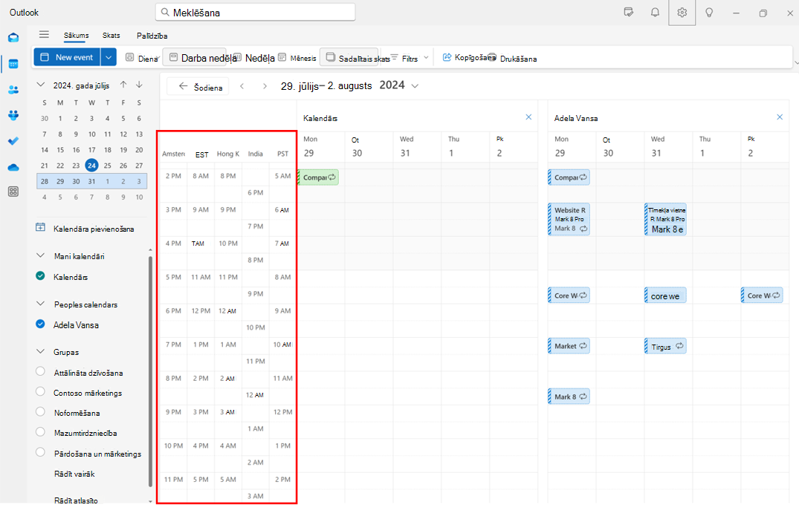Click the Rādīt vairāk link

(x=74, y=474)
